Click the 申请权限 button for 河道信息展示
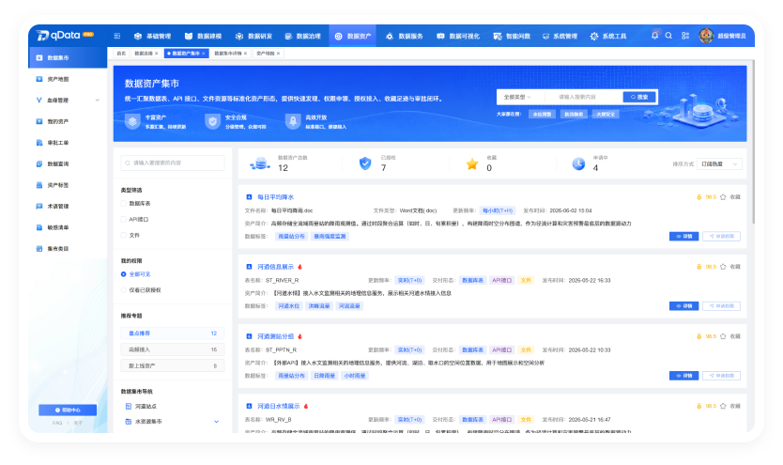The image size is (783, 465). click(x=721, y=305)
